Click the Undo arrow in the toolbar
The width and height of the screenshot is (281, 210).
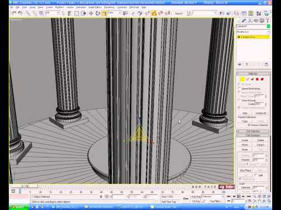tap(13, 13)
